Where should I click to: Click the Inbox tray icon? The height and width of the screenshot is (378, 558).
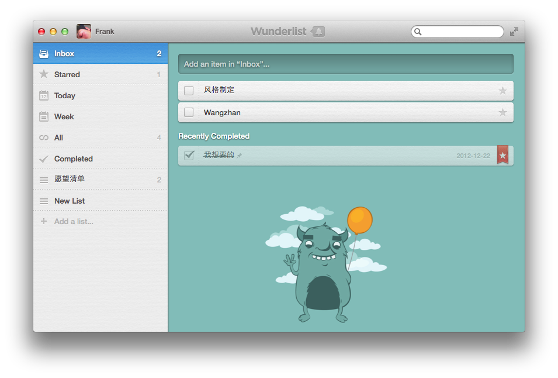(44, 53)
